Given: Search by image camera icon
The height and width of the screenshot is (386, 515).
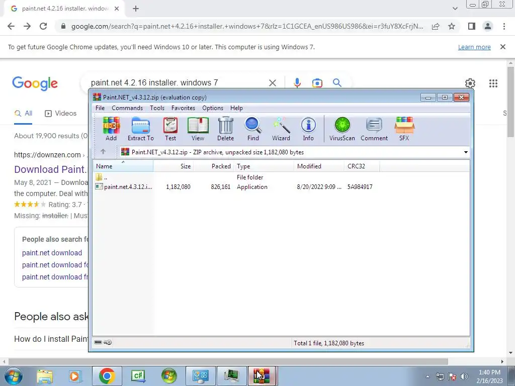Looking at the screenshot, I should click(x=317, y=83).
